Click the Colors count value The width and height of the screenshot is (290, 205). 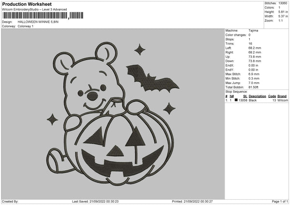tap(279, 8)
